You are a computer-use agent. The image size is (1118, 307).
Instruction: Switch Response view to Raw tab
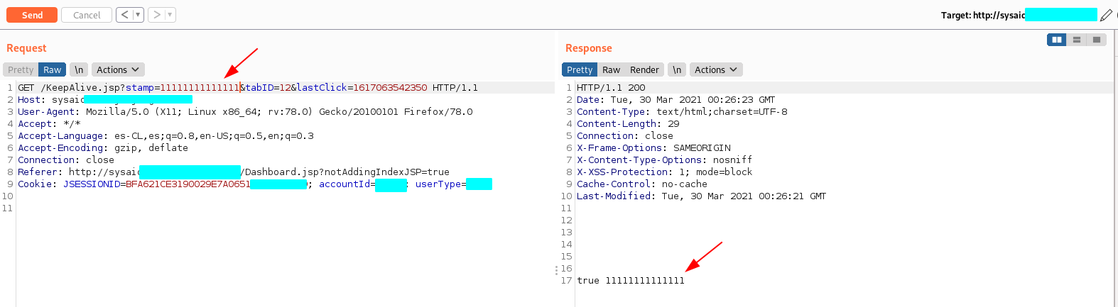pos(611,69)
